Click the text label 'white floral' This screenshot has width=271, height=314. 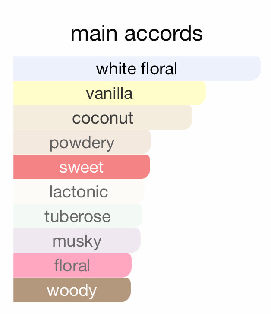click(137, 69)
